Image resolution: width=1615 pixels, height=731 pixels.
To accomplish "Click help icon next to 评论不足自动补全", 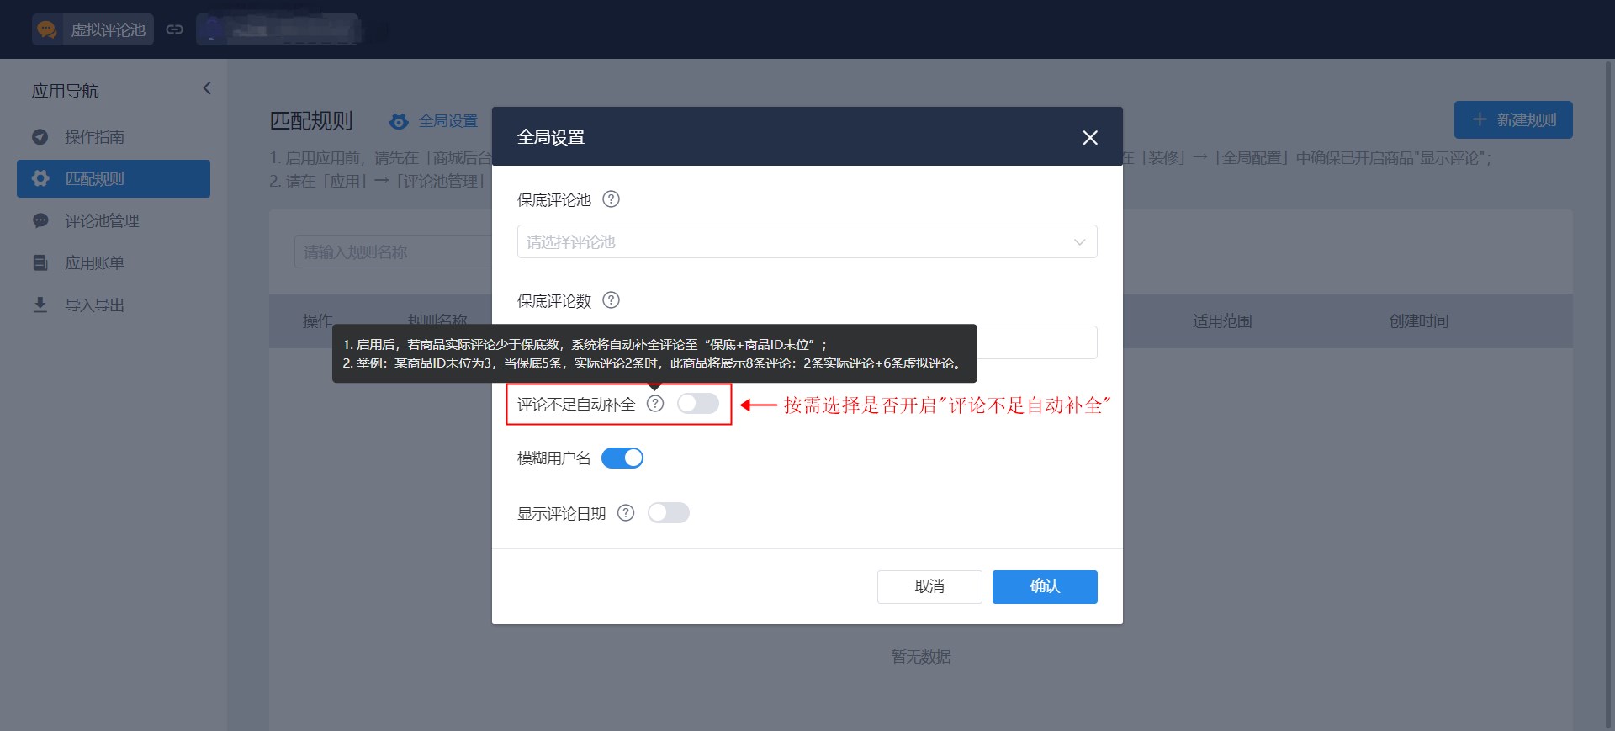I will 655,404.
